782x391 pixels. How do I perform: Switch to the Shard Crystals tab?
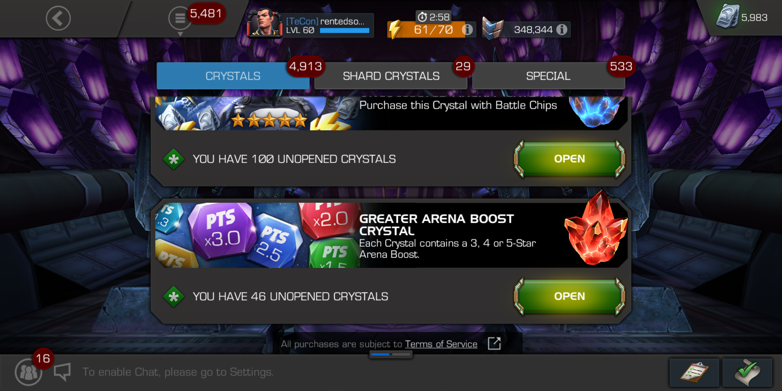pyautogui.click(x=391, y=76)
